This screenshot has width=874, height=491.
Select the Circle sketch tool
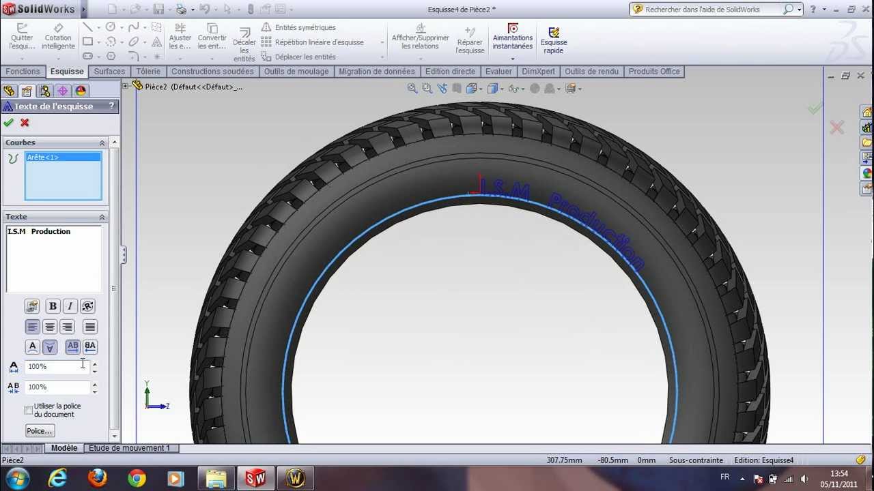pyautogui.click(x=111, y=27)
